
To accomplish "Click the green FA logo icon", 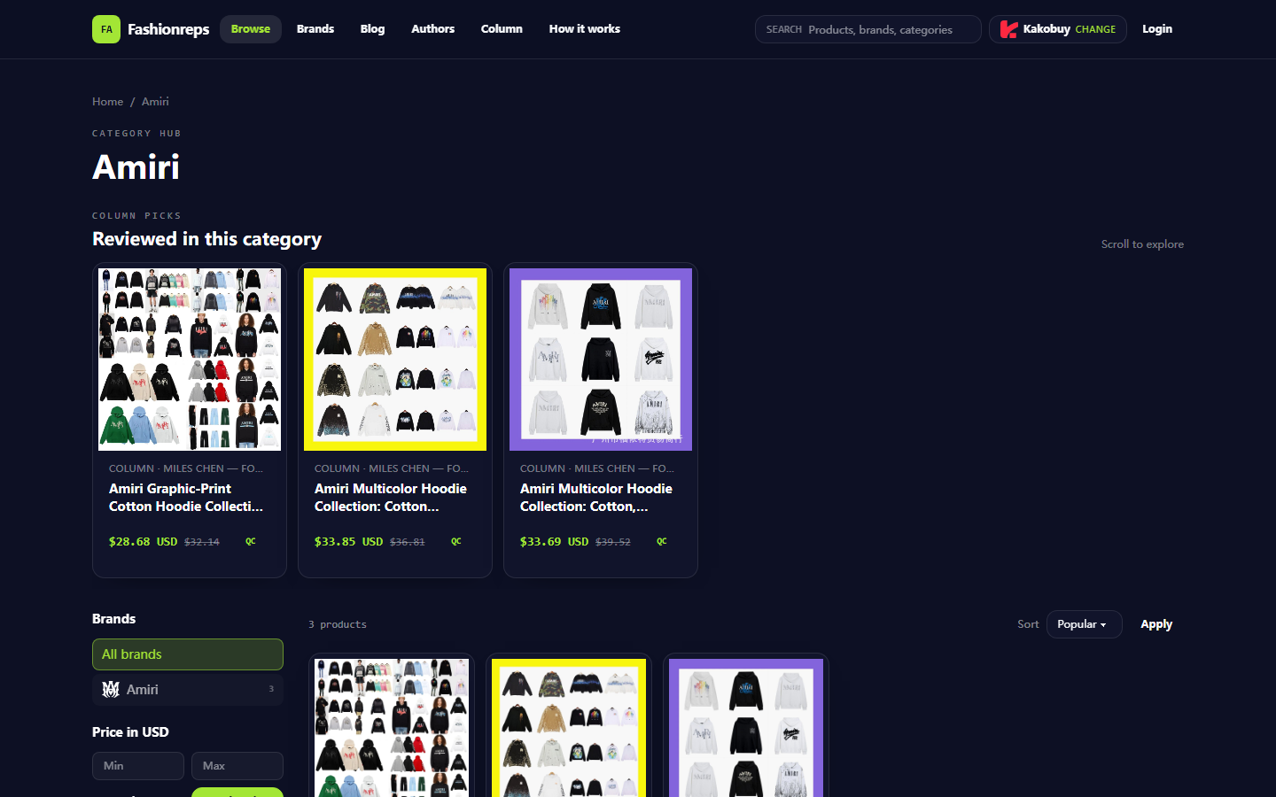I will pyautogui.click(x=106, y=29).
